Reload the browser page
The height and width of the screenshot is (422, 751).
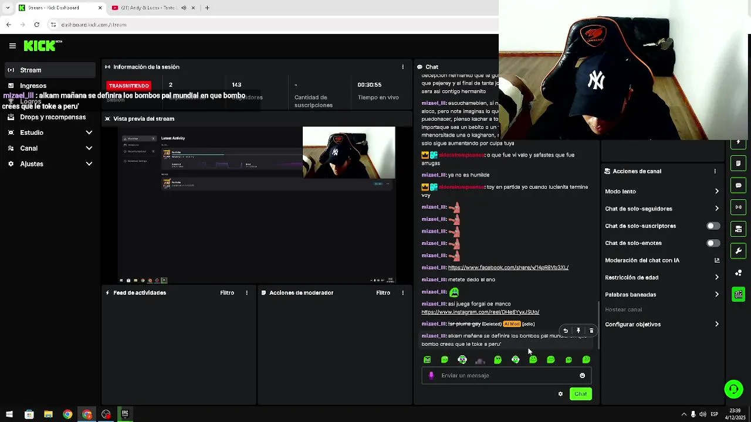click(x=36, y=25)
